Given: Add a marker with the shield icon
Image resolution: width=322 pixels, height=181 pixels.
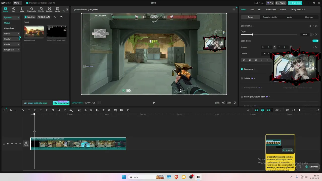Looking at the screenshot, I should [59, 110].
